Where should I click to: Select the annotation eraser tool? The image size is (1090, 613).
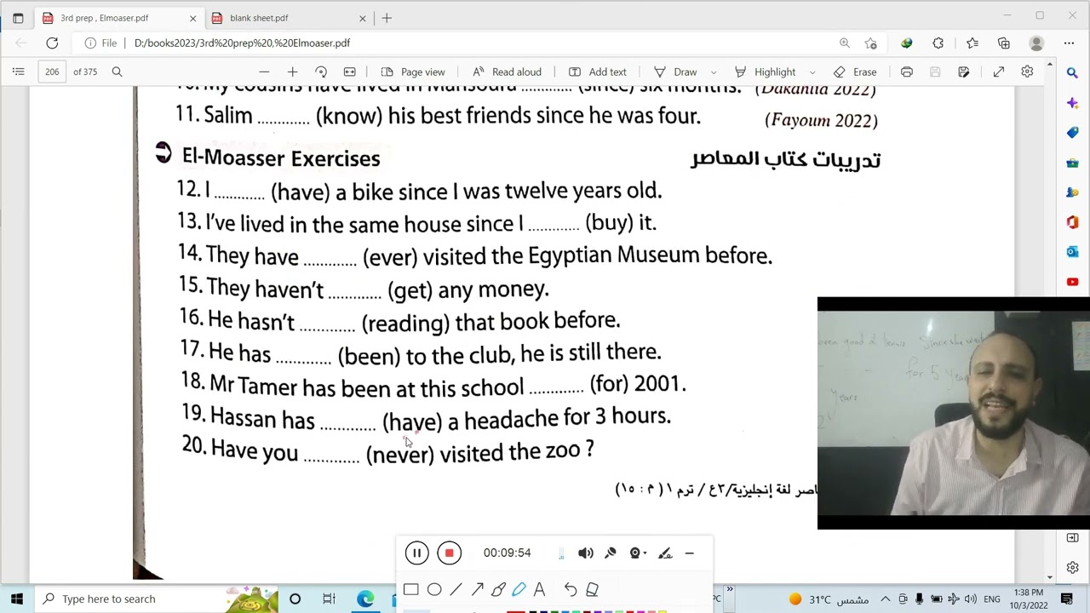pos(592,589)
